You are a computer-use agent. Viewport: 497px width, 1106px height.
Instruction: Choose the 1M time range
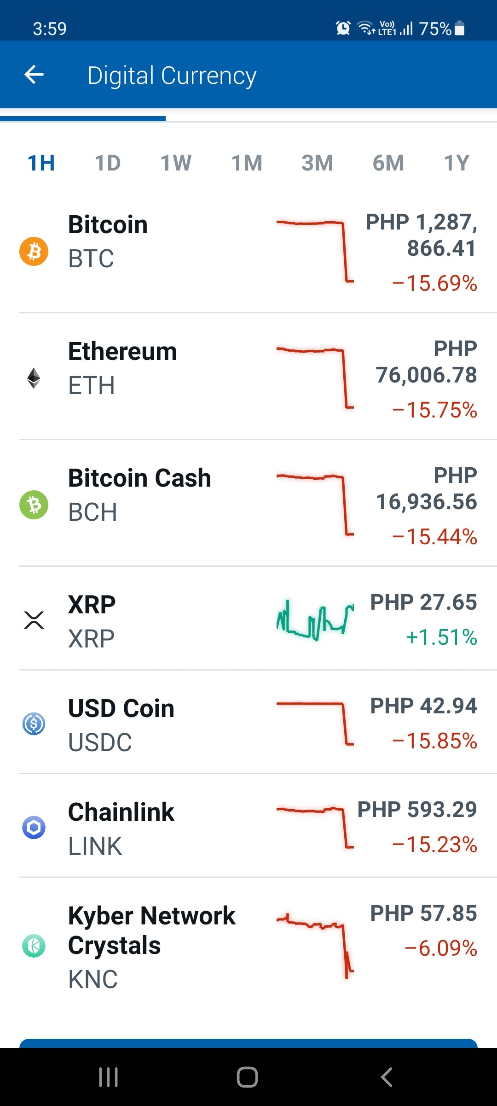(x=247, y=163)
